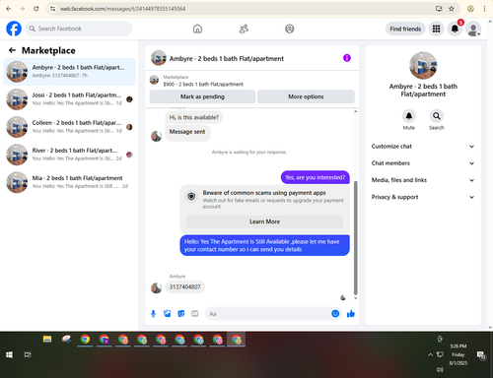Click the 'Hi, is this available?' message
The width and height of the screenshot is (493, 378).
coord(193,117)
